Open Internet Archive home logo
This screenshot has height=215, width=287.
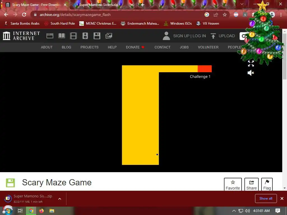(21, 36)
